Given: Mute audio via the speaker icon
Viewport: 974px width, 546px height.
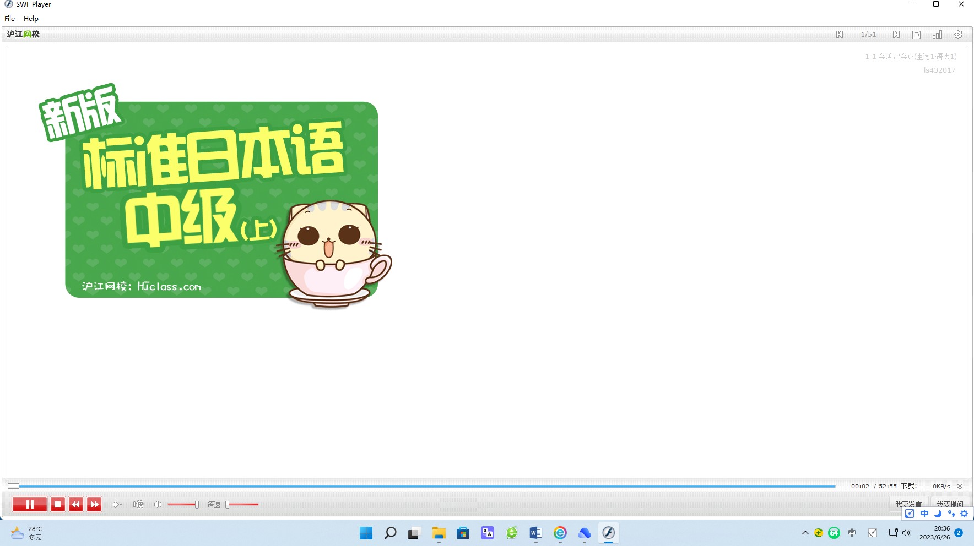Looking at the screenshot, I should [158, 504].
